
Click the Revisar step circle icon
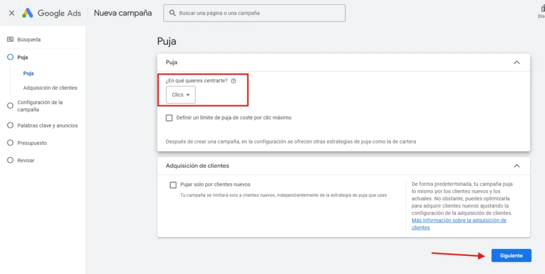10,160
